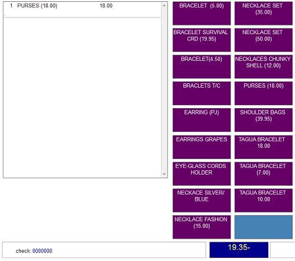This screenshot has width=295, height=261.
Task: Choose EYE-GLASS CORDS HOLDER button
Action: click(202, 174)
